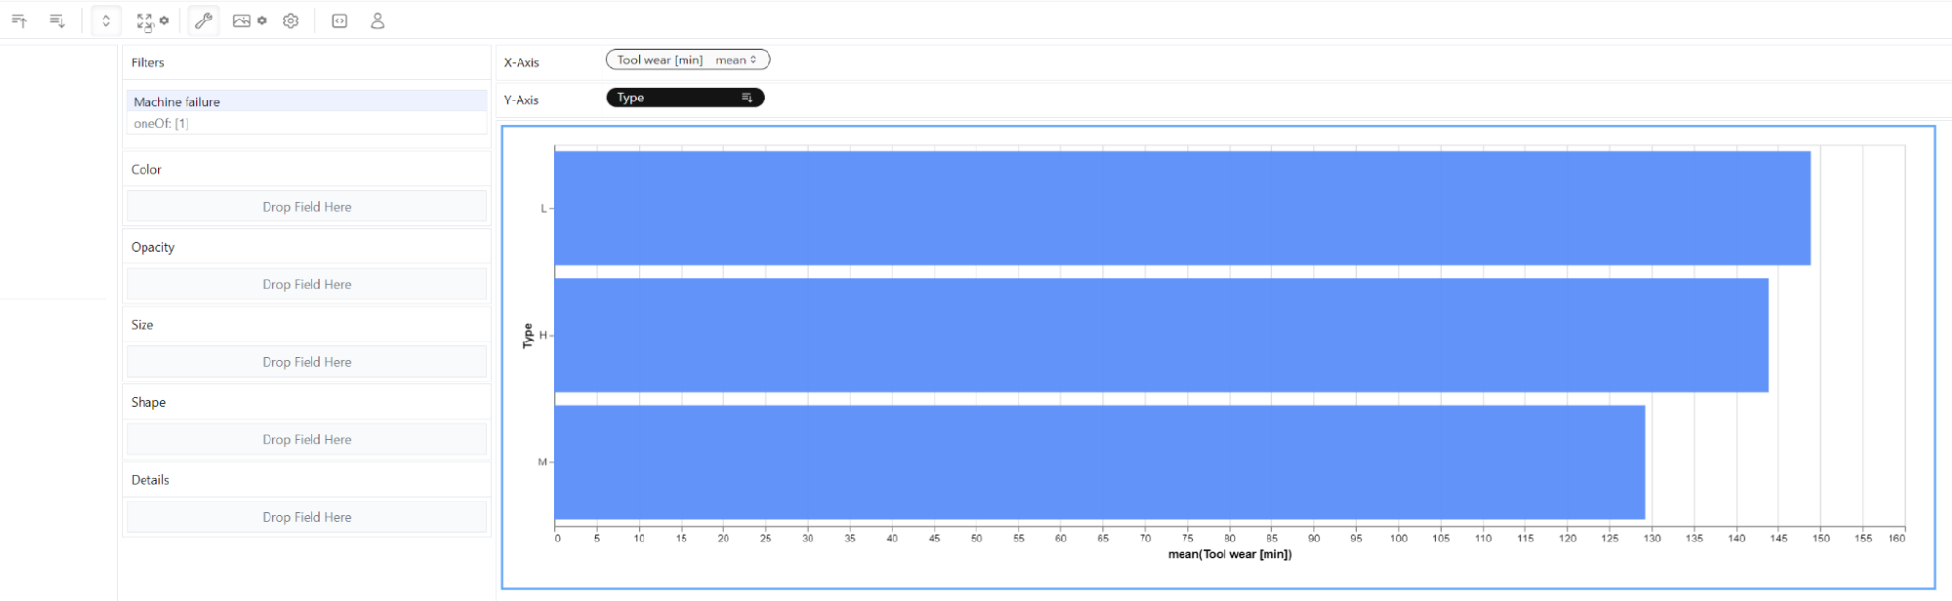Click the 'Filters' panel heading

(147, 62)
